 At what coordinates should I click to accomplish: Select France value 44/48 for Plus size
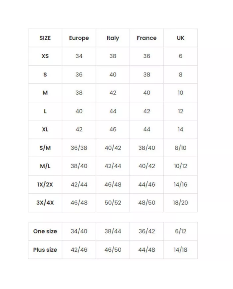click(x=146, y=250)
